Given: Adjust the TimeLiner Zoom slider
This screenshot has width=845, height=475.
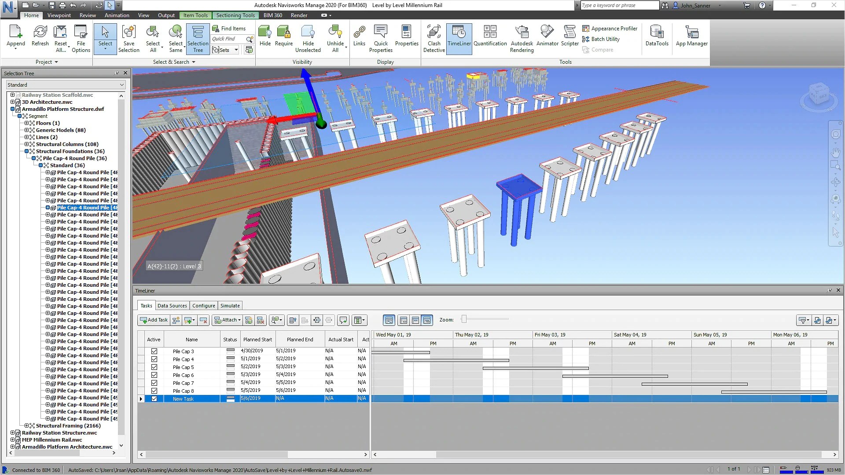Looking at the screenshot, I should point(464,319).
